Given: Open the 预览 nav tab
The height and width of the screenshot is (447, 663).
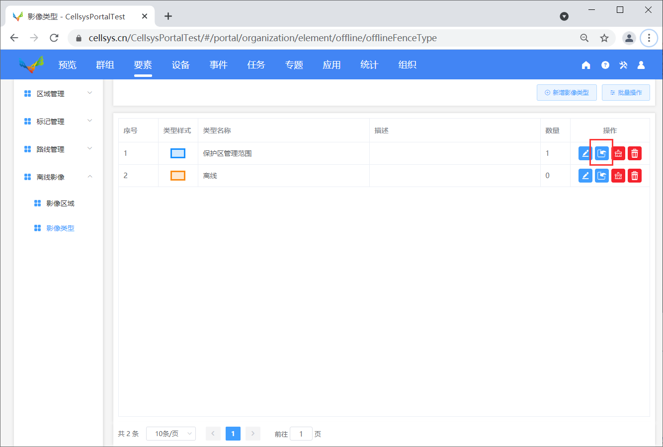Looking at the screenshot, I should 67,65.
